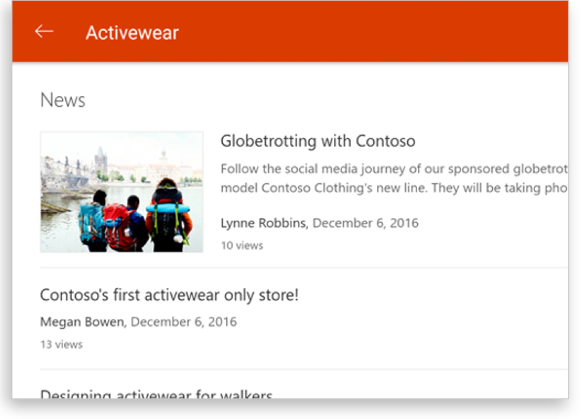Click the 13 views count
Image resolution: width=581 pixels, height=419 pixels.
[61, 344]
